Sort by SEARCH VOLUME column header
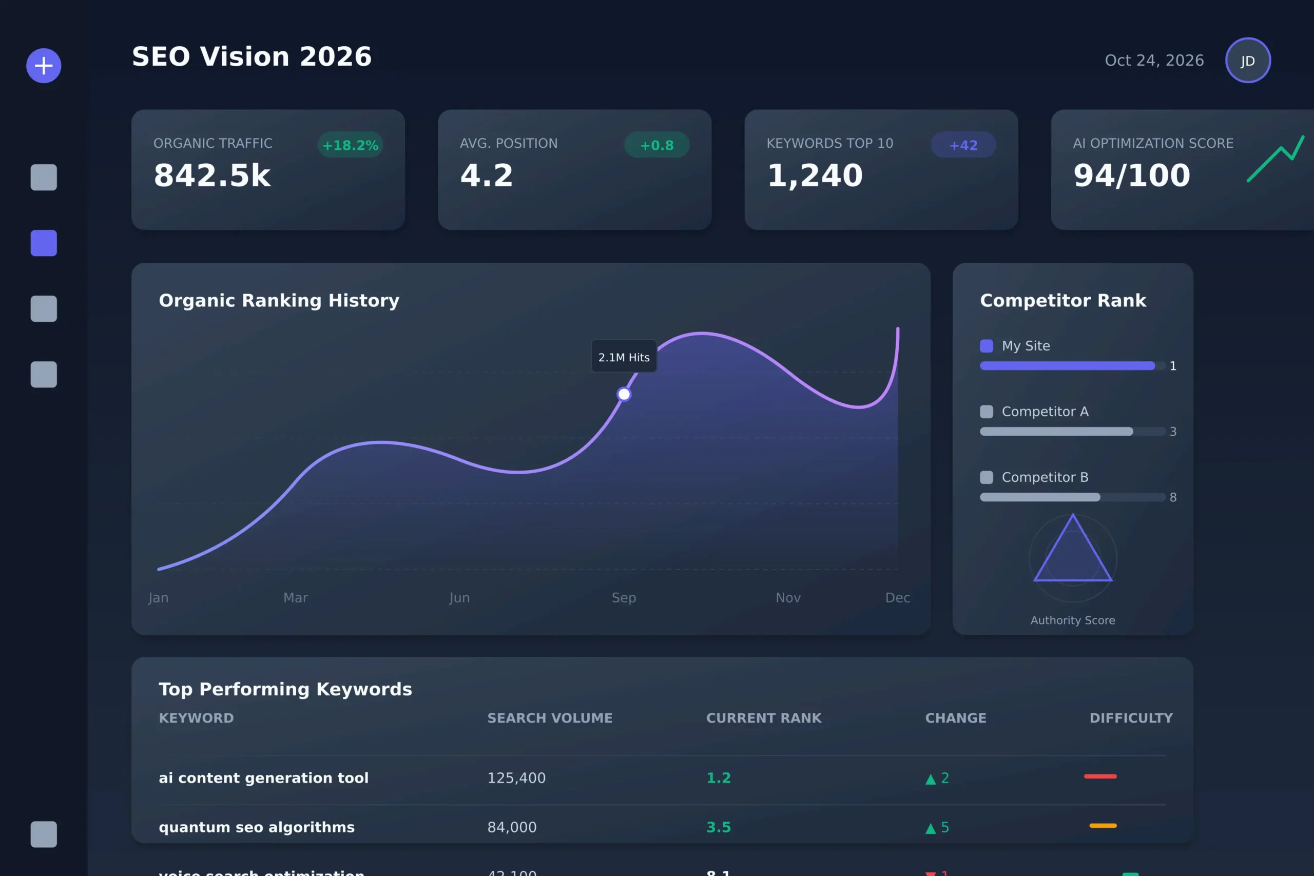Image resolution: width=1314 pixels, height=876 pixels. click(x=550, y=718)
